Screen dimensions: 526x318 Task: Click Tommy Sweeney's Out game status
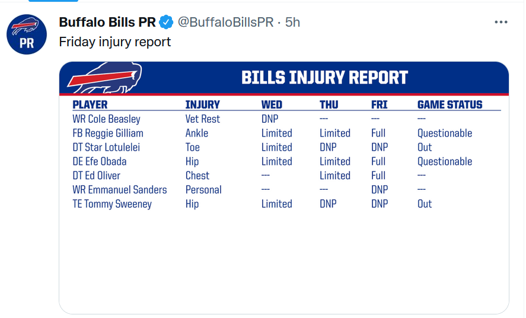(425, 203)
